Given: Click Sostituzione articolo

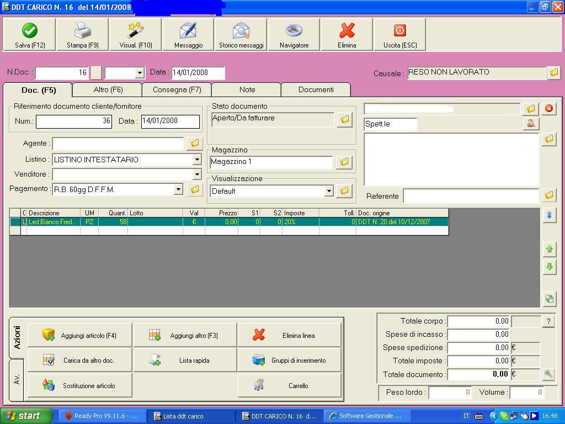Looking at the screenshot, I should (79, 385).
